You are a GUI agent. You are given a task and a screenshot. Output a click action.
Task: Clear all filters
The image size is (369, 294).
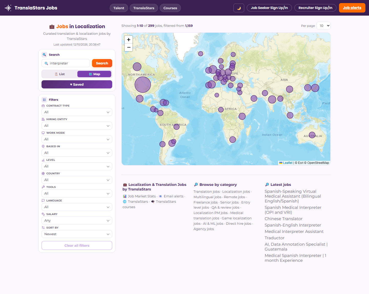pos(77,245)
